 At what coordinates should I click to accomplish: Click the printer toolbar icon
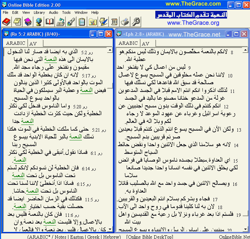(125, 22)
